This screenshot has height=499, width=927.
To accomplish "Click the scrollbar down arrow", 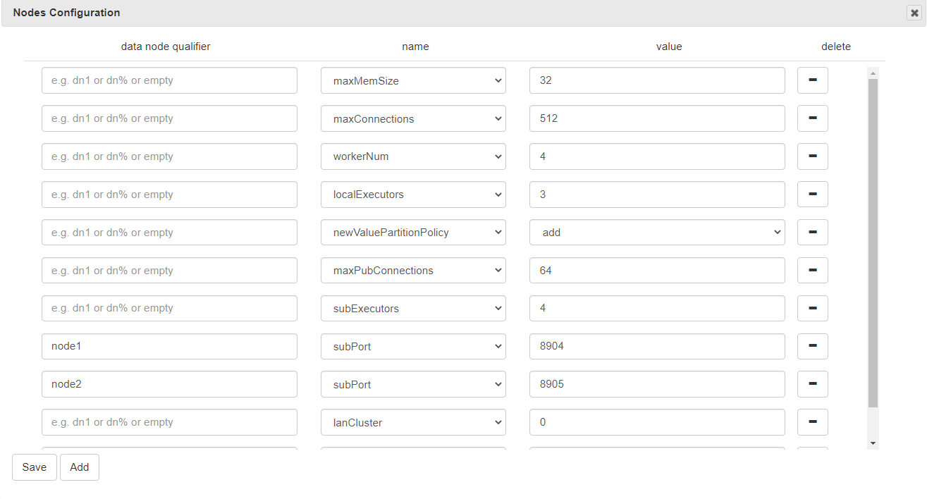I will coord(873,443).
